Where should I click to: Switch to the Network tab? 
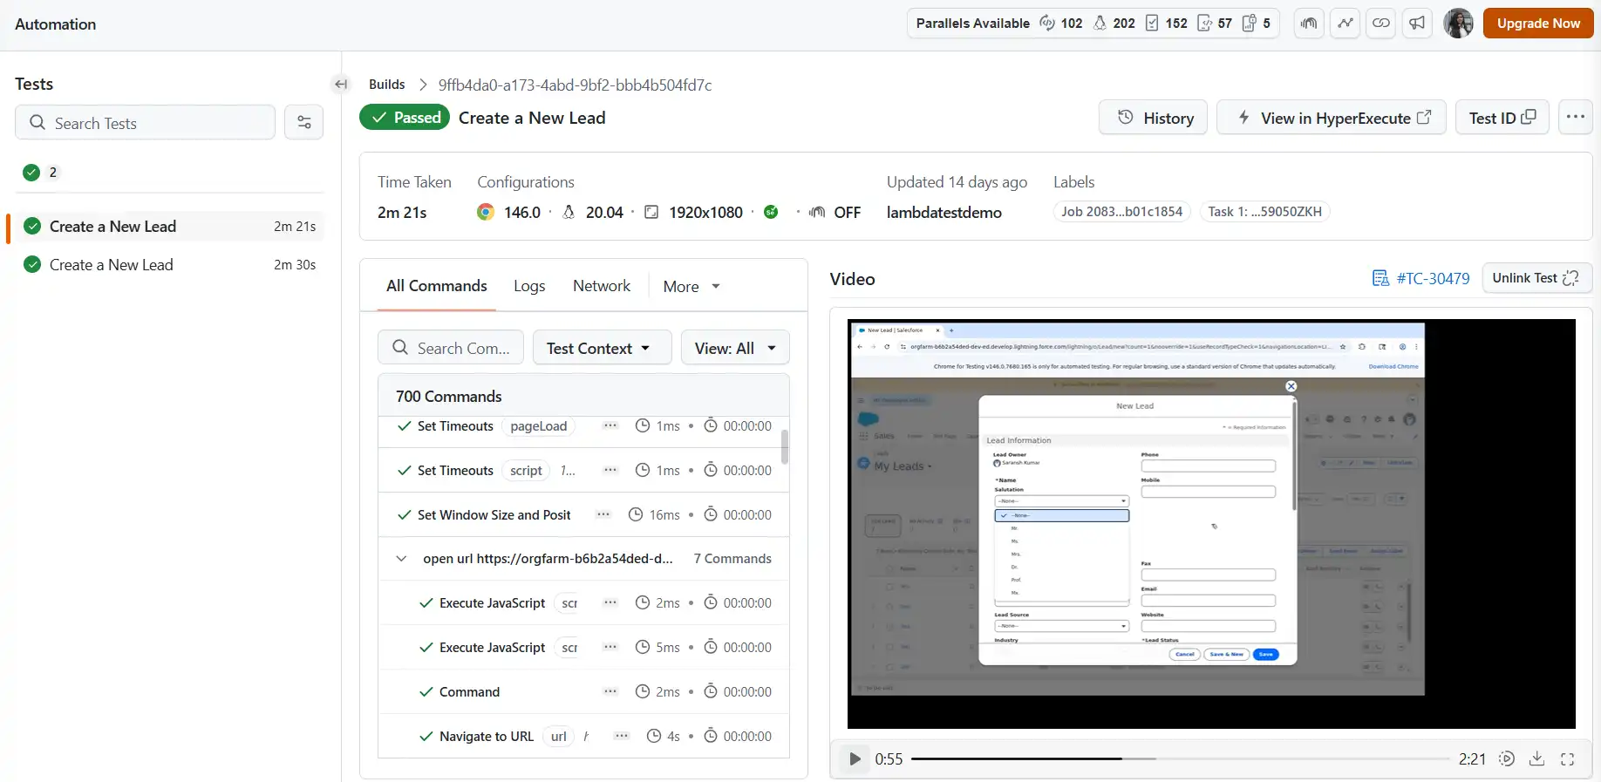click(x=602, y=286)
